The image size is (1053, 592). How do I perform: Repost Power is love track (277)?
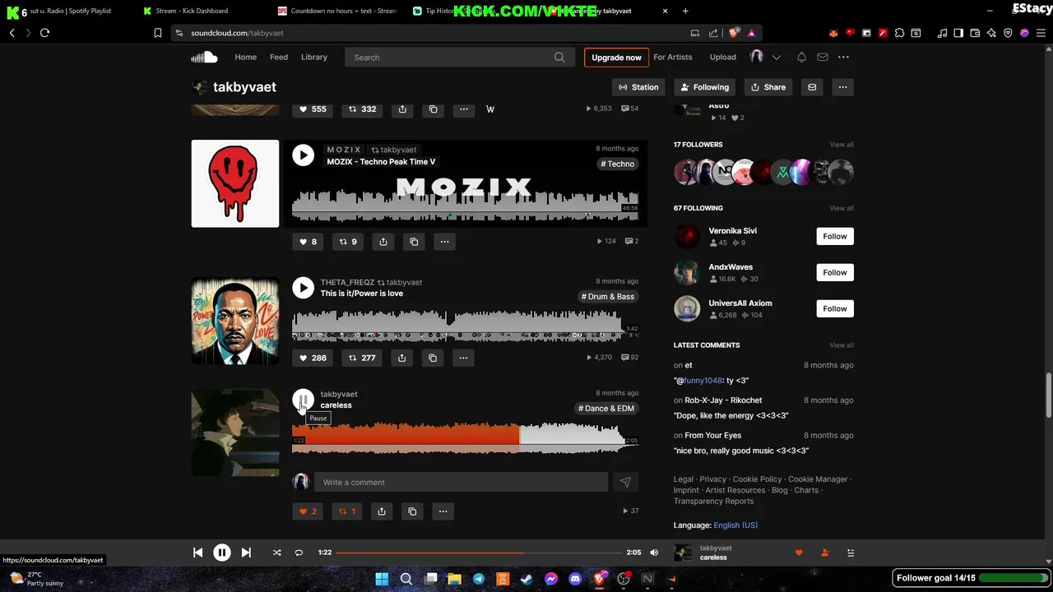362,358
